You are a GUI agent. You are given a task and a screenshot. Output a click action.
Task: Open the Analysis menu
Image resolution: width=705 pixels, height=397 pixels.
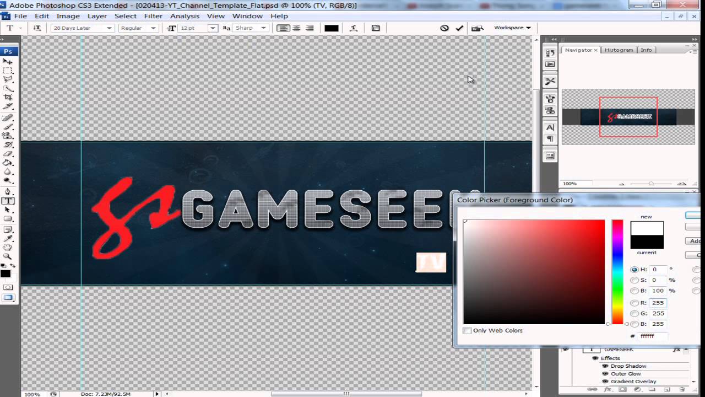(185, 16)
